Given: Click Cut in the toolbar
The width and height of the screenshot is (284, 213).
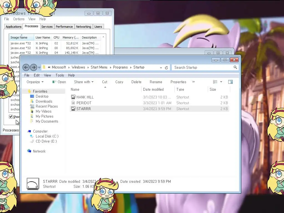Looking at the screenshot, I should point(105,82).
